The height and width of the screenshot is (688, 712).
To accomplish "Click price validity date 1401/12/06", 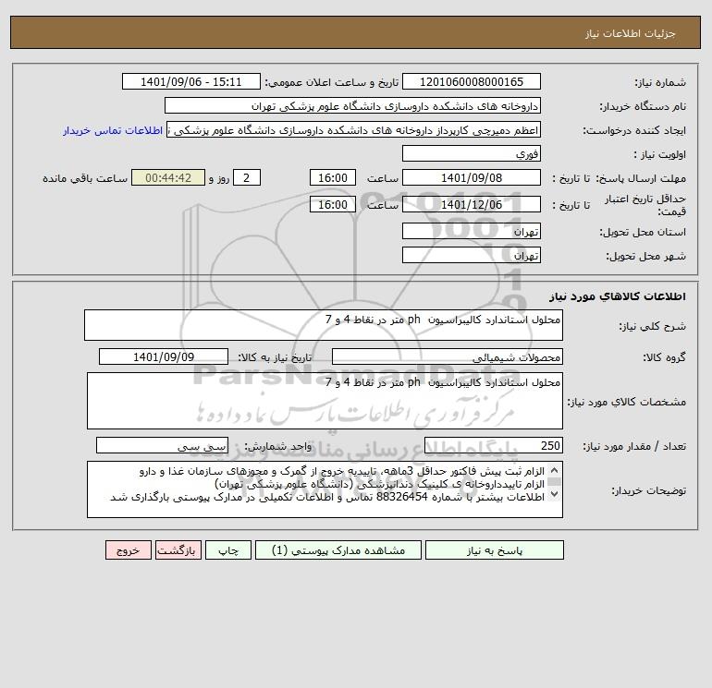I will coord(472,204).
